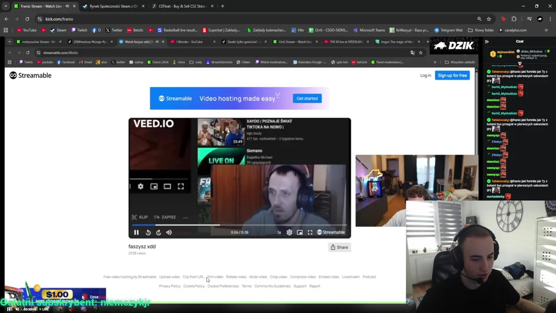Open the Steam bookmark
This screenshot has width=556, height=313.
(x=58, y=30)
